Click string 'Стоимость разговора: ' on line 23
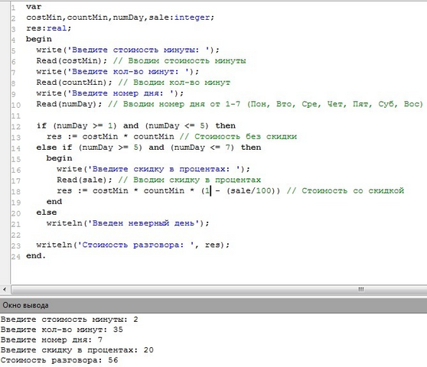The height and width of the screenshot is (367, 427). [136, 245]
